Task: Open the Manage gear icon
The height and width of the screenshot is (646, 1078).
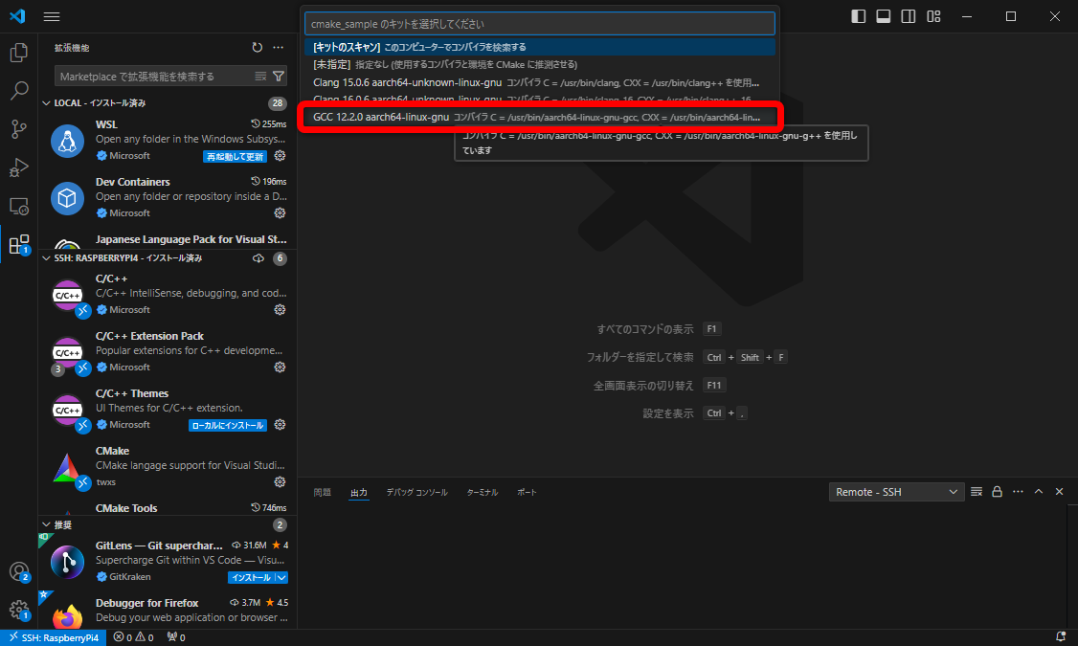Action: coord(18,610)
